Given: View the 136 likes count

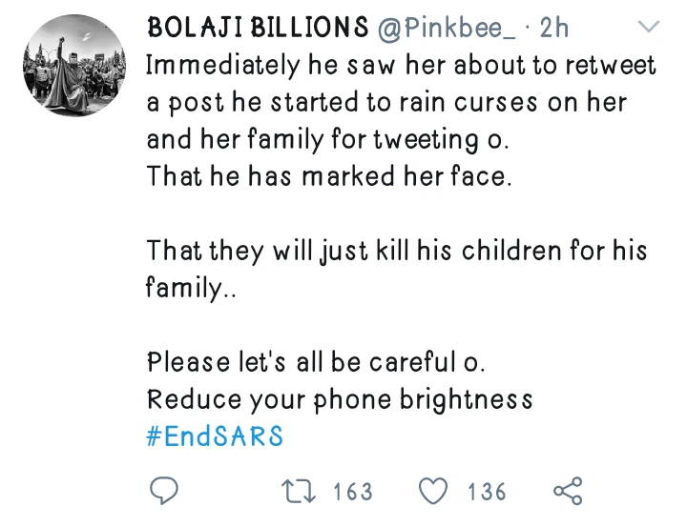Looking at the screenshot, I should point(487,492).
